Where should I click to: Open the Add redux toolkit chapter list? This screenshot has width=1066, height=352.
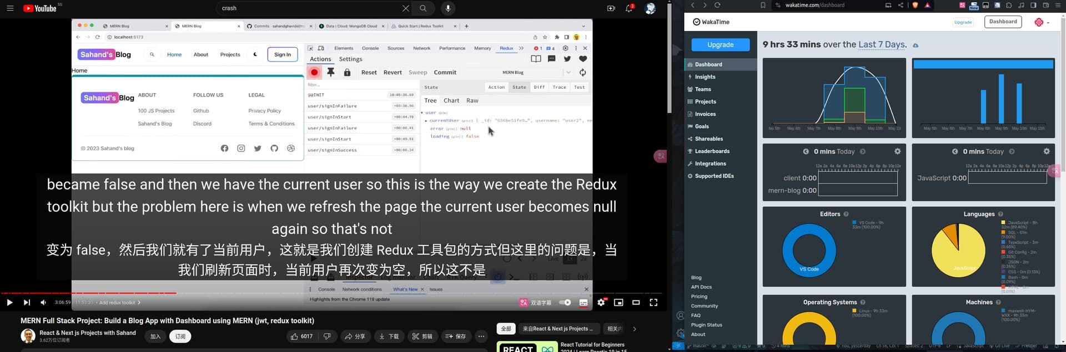tap(119, 303)
